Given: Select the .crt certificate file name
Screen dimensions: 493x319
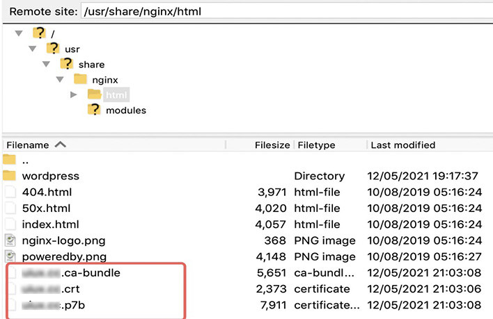Looking at the screenshot, I should tap(51, 289).
